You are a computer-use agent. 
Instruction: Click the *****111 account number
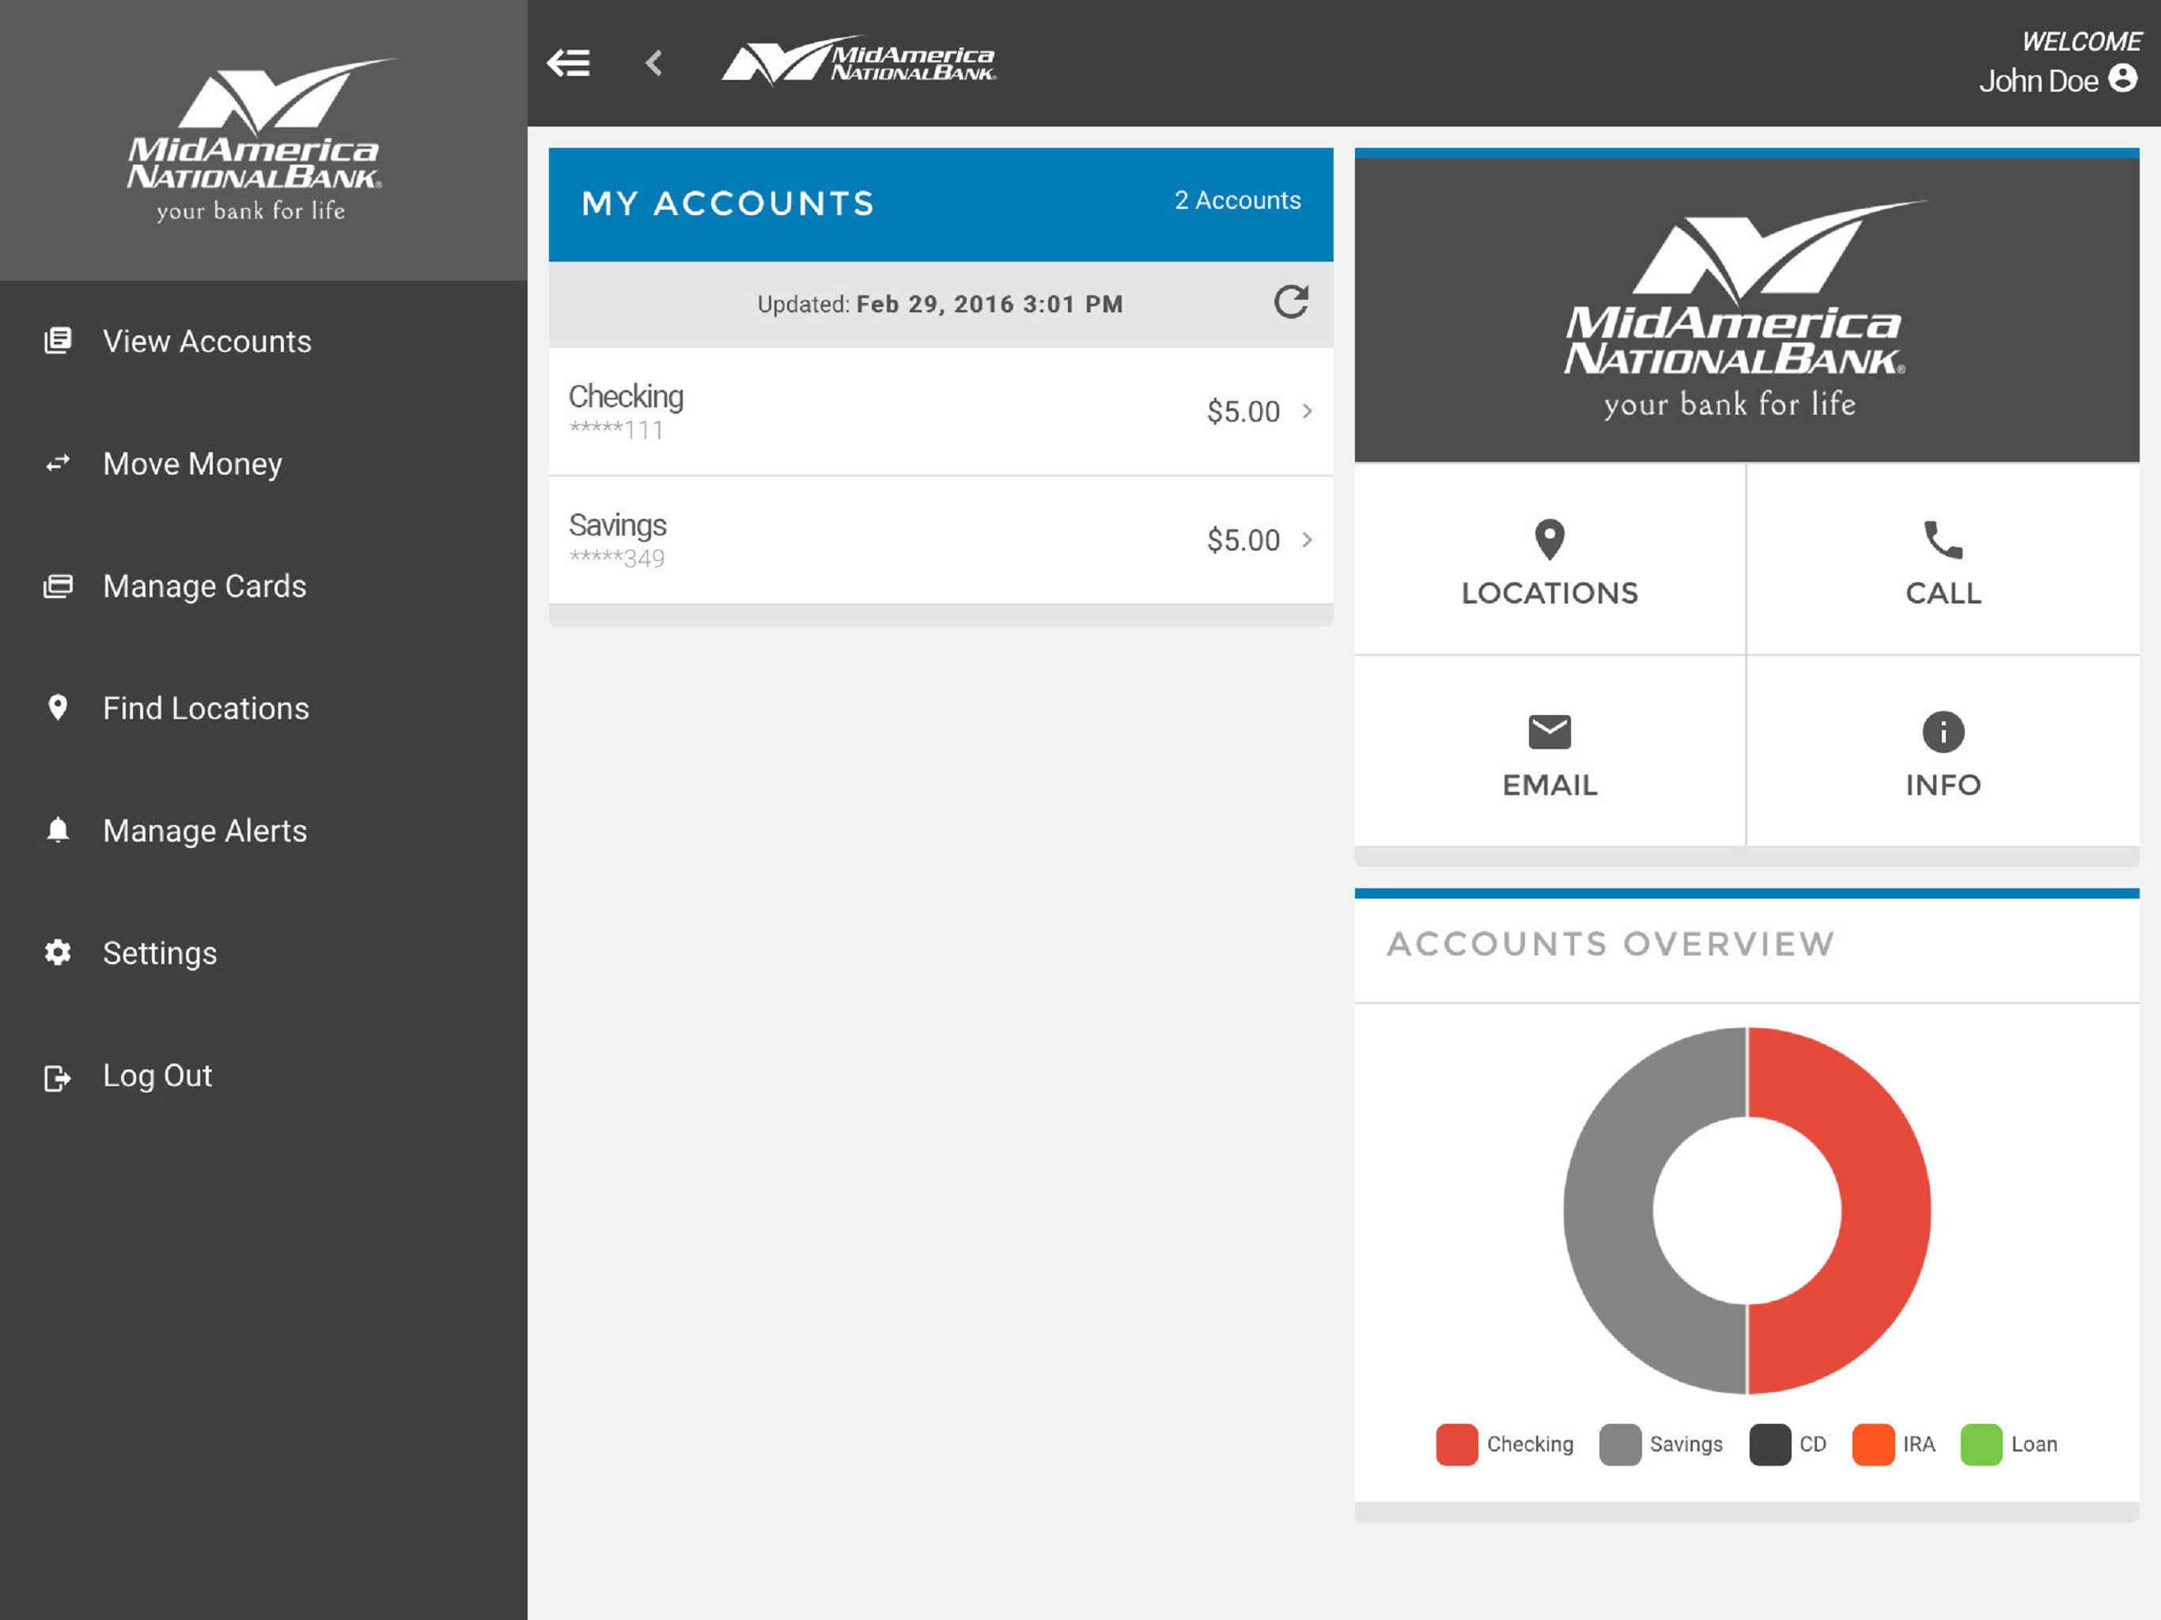(x=616, y=430)
